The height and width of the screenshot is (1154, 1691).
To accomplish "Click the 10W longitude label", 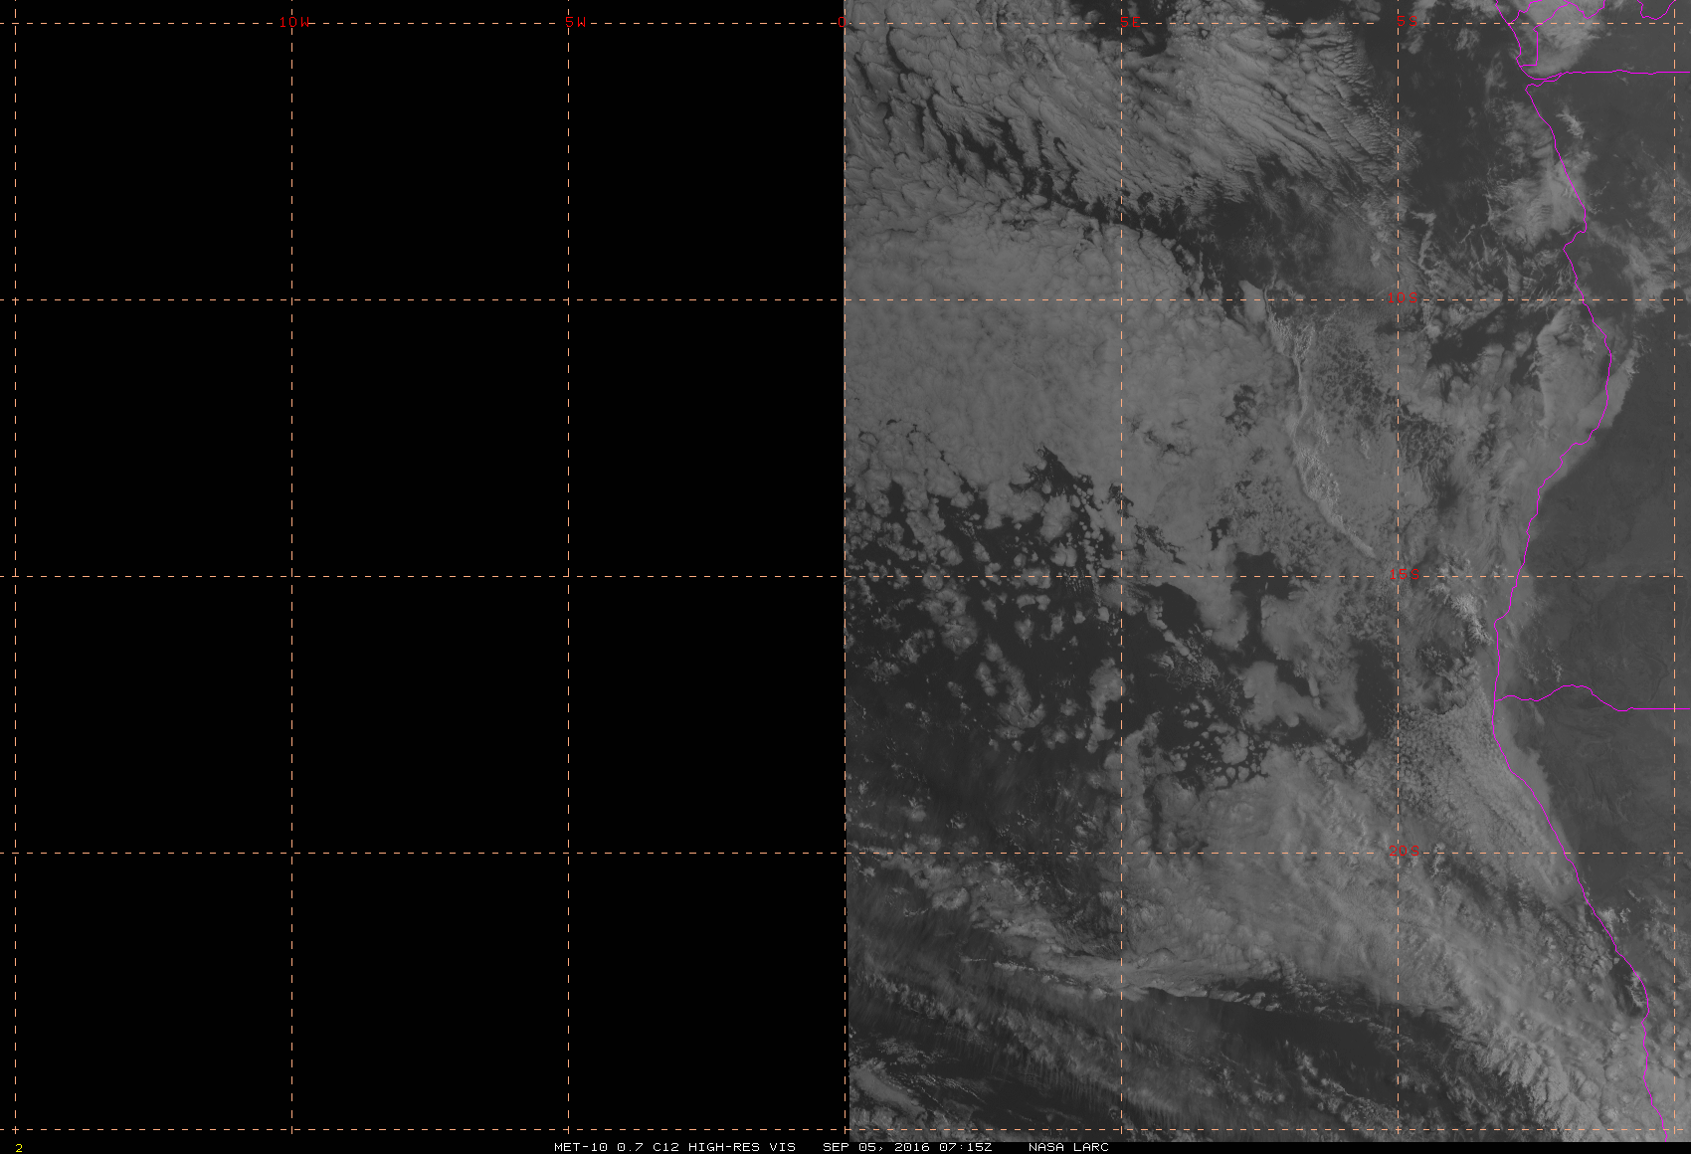I will tap(294, 22).
